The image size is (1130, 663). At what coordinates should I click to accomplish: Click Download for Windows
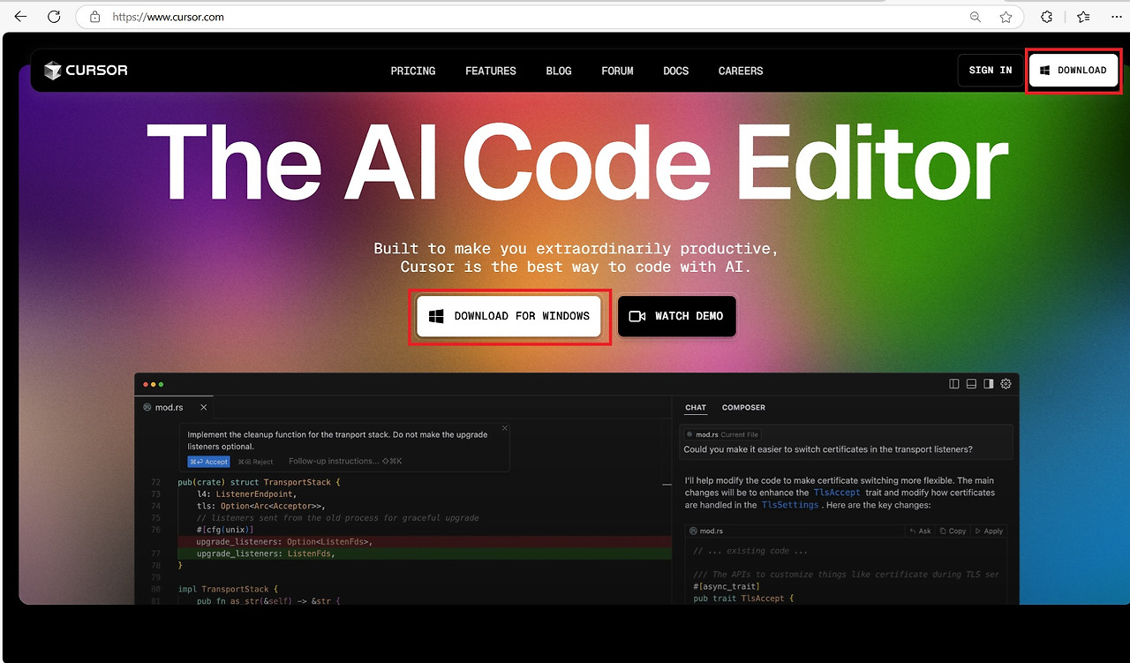(509, 316)
